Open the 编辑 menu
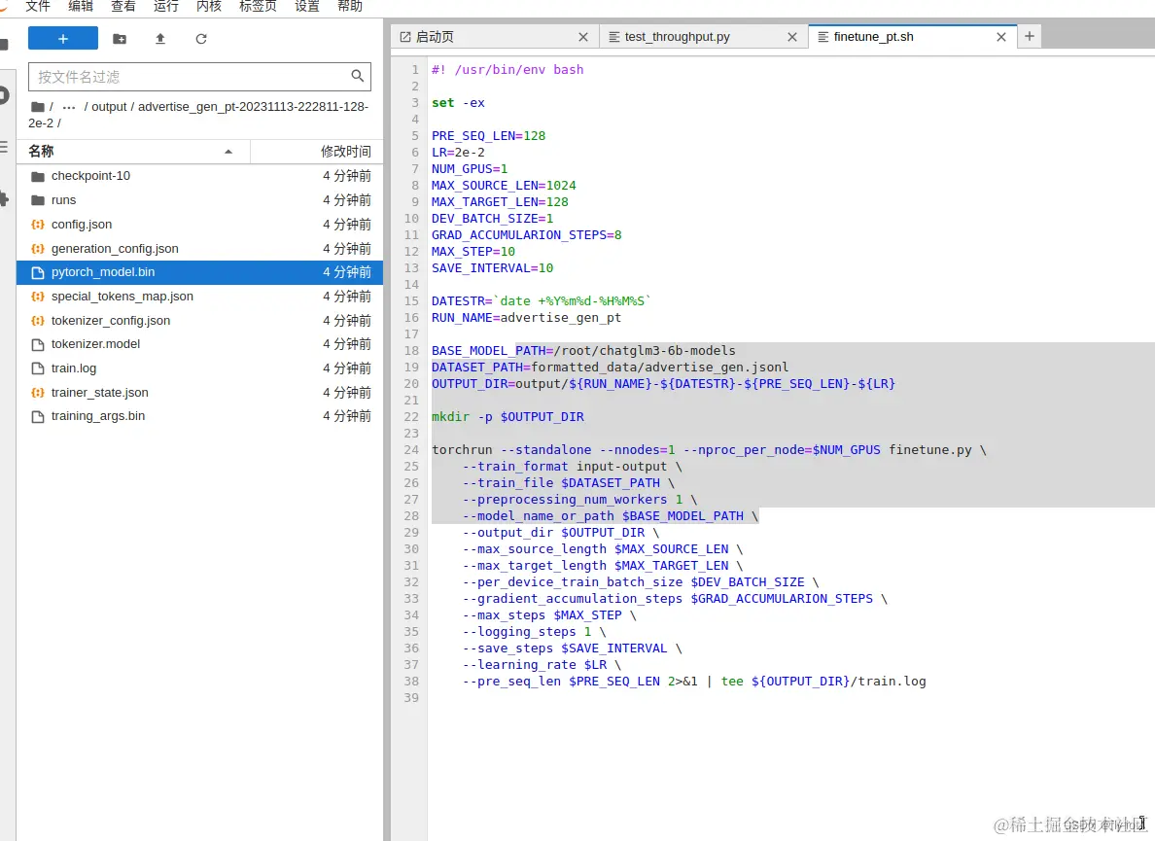 (81, 7)
